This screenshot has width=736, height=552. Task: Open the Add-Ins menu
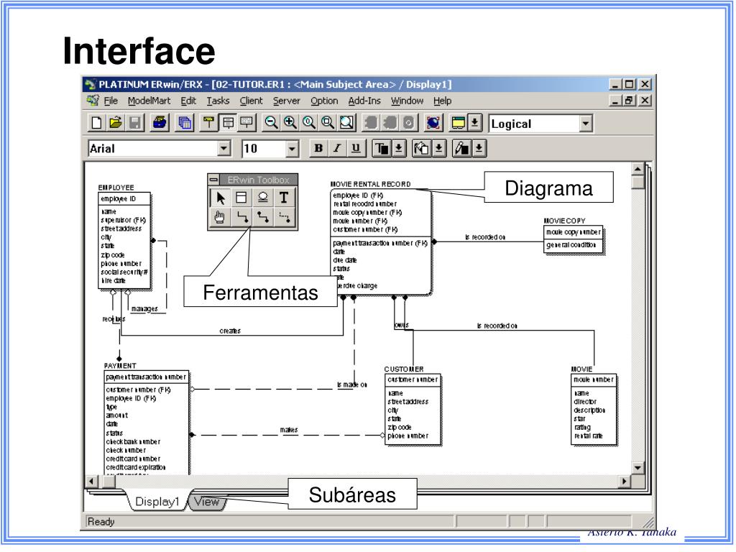[364, 101]
